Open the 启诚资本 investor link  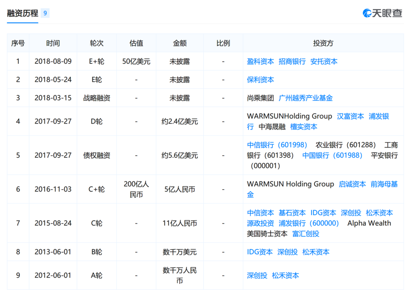[352, 184]
